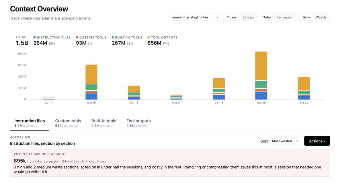Click the "93M" custom tools value
Viewport: 344px width, 183px height.
coord(81,43)
